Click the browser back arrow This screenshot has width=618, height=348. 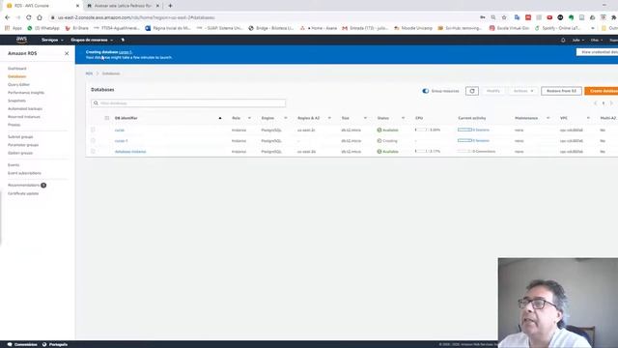pos(7,17)
